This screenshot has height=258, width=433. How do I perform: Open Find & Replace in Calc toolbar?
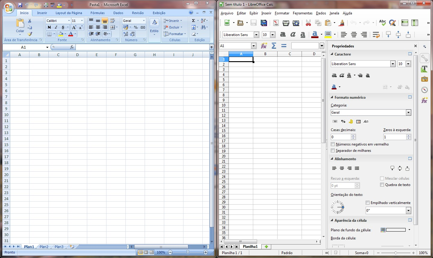pos(392,23)
